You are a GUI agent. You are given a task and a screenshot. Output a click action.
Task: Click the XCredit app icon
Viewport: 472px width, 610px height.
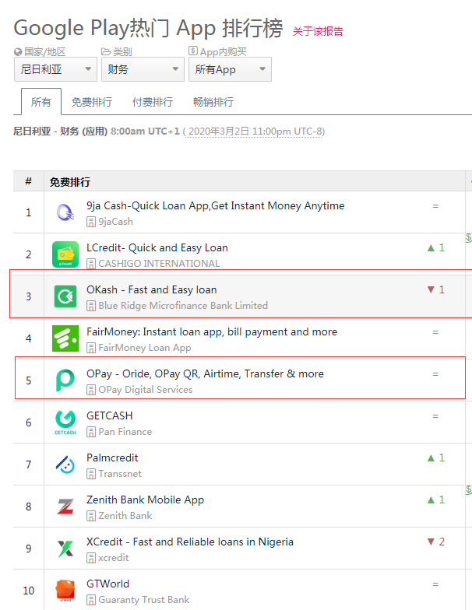65,549
